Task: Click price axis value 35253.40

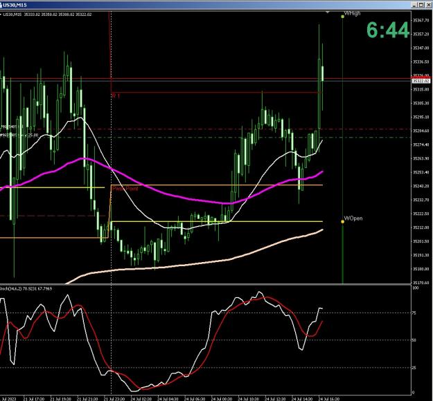Action: 421,172
